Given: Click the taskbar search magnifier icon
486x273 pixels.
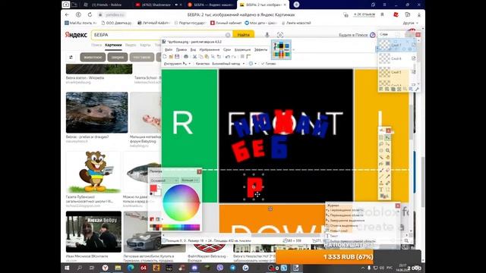Looking at the screenshot, I should 79,268.
